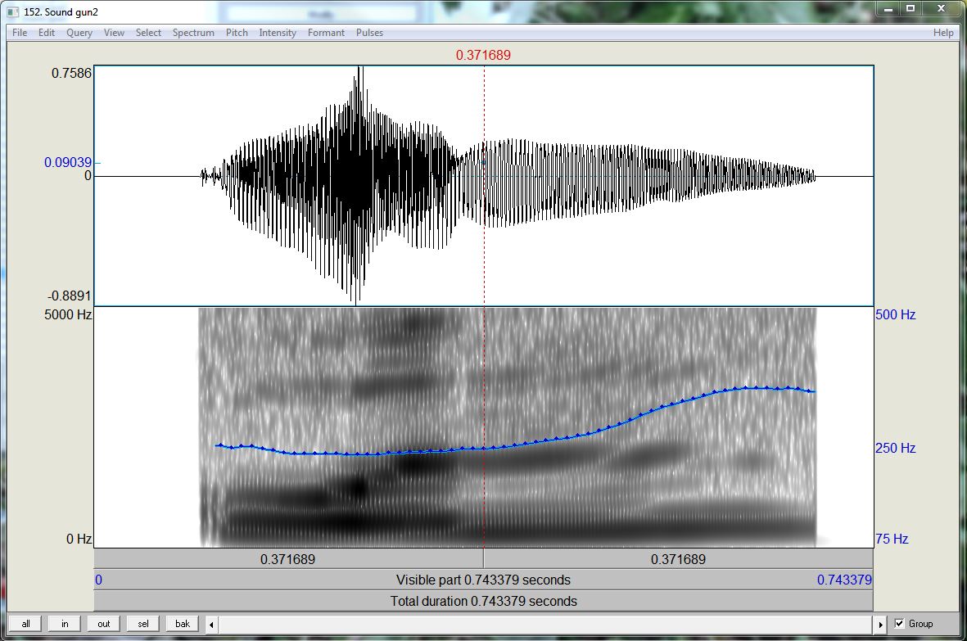This screenshot has width=967, height=641.
Task: Open the Help menu
Action: [x=943, y=33]
